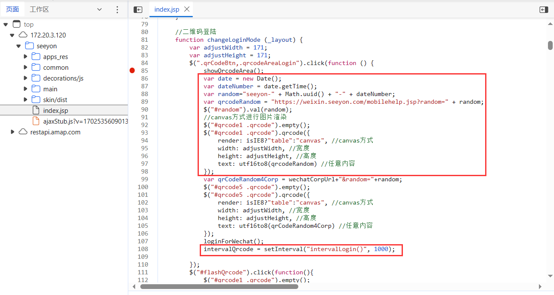Toggle the debugger sidebar icon at right

[x=543, y=9]
